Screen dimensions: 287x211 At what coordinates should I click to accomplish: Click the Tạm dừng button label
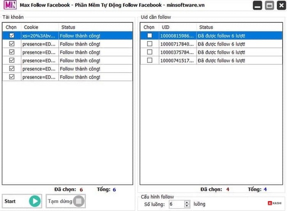60,201
